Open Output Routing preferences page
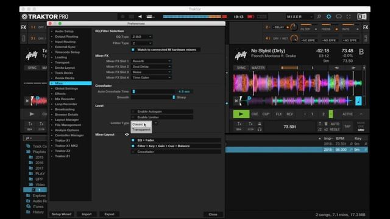Image resolution: width=390 pixels, height=219 pixels. click(66, 36)
